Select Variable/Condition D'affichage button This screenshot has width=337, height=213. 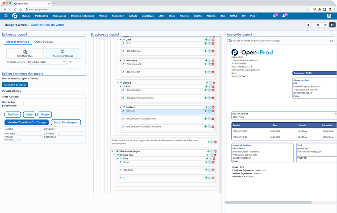(27, 122)
